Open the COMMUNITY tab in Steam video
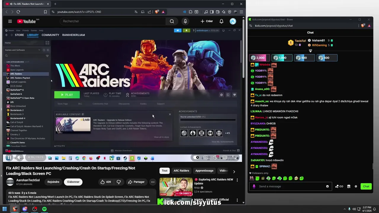Viewport: 379px width, 213px height. 50,35
